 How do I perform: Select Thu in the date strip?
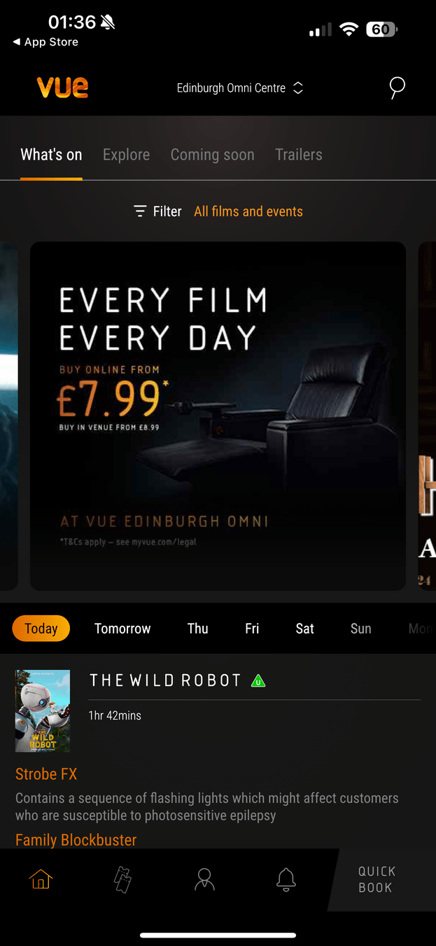pyautogui.click(x=198, y=629)
